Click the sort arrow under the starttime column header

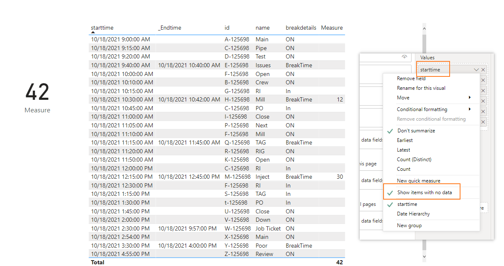tap(93, 32)
